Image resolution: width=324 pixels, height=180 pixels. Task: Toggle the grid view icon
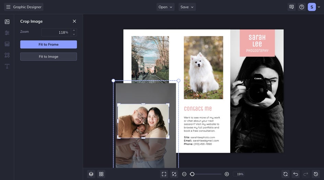(101, 174)
